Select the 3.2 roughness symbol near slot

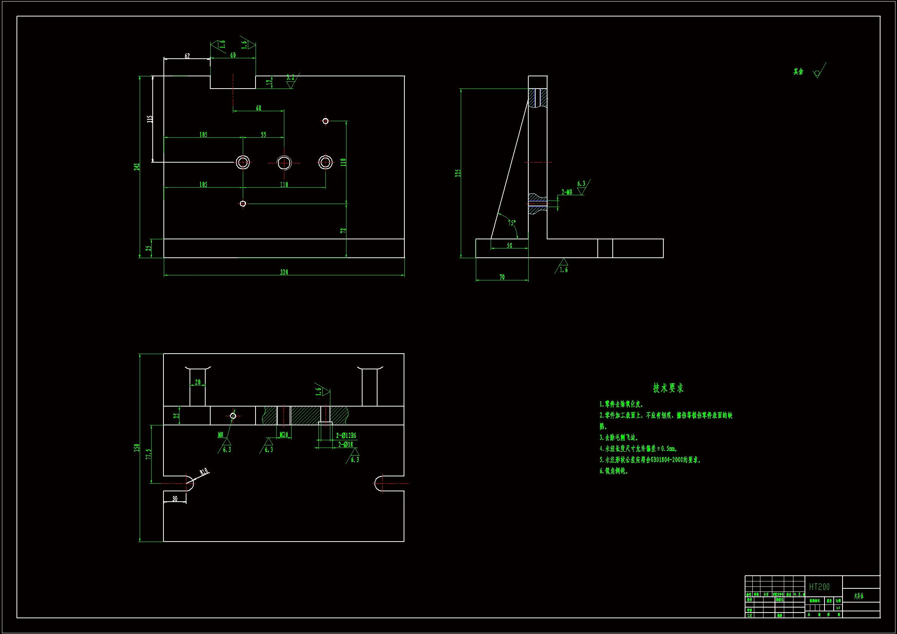tap(290, 81)
